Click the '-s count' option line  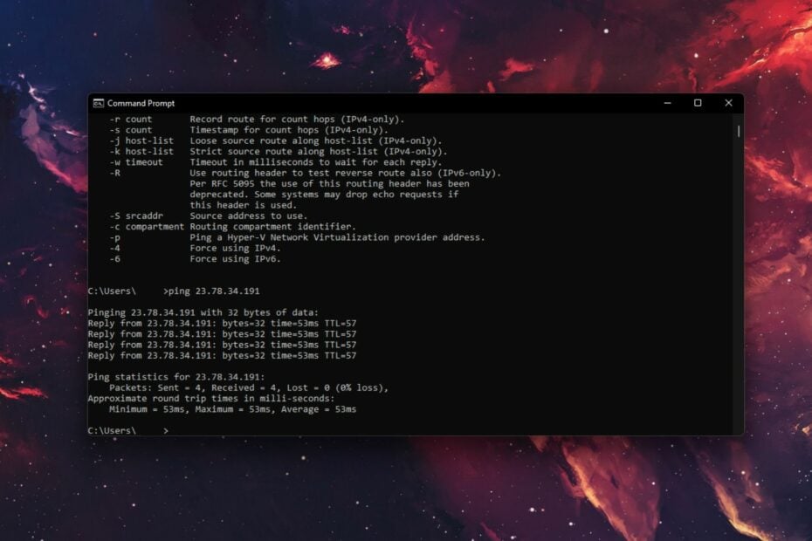pos(248,130)
